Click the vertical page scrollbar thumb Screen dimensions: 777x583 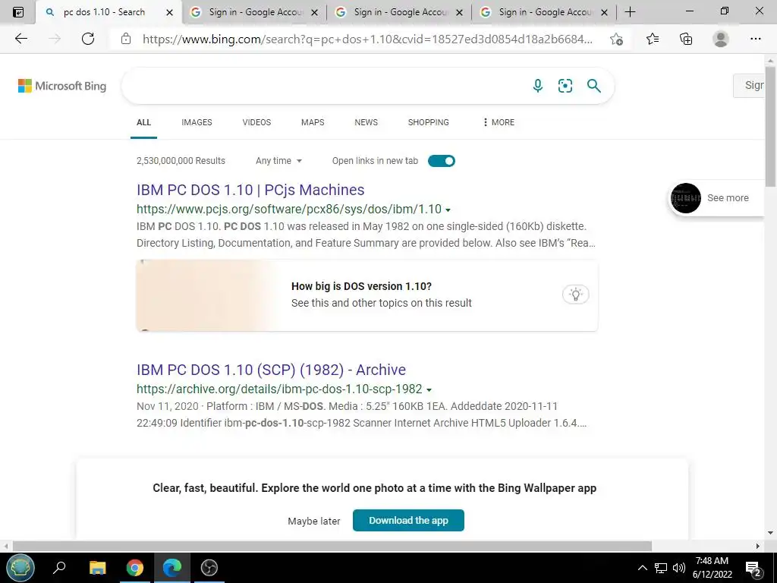tap(770, 127)
